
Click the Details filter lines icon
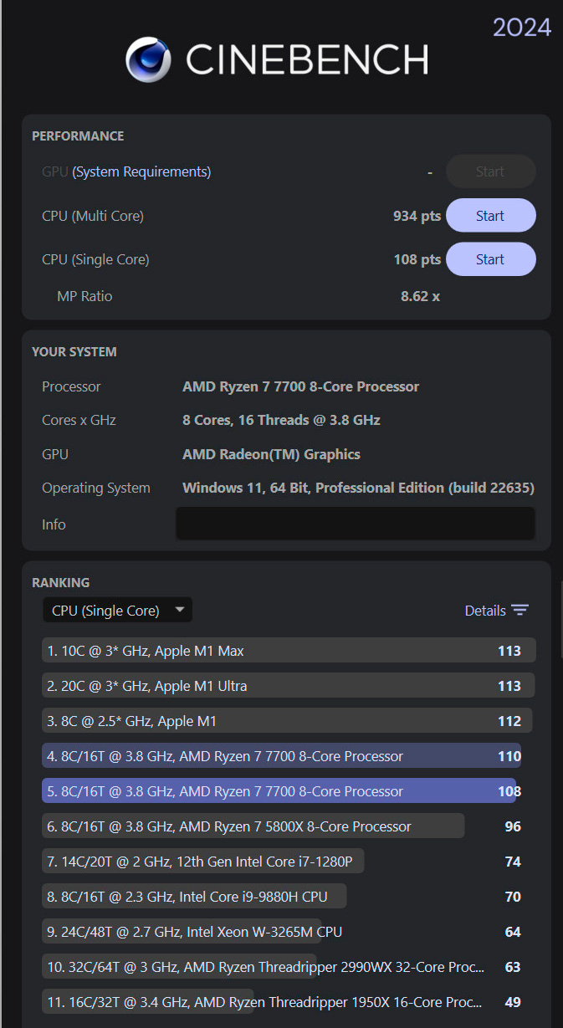pos(520,611)
